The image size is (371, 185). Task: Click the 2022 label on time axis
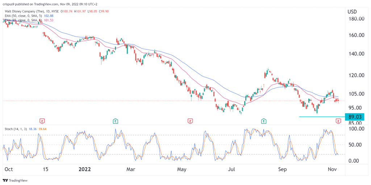(x=84, y=170)
